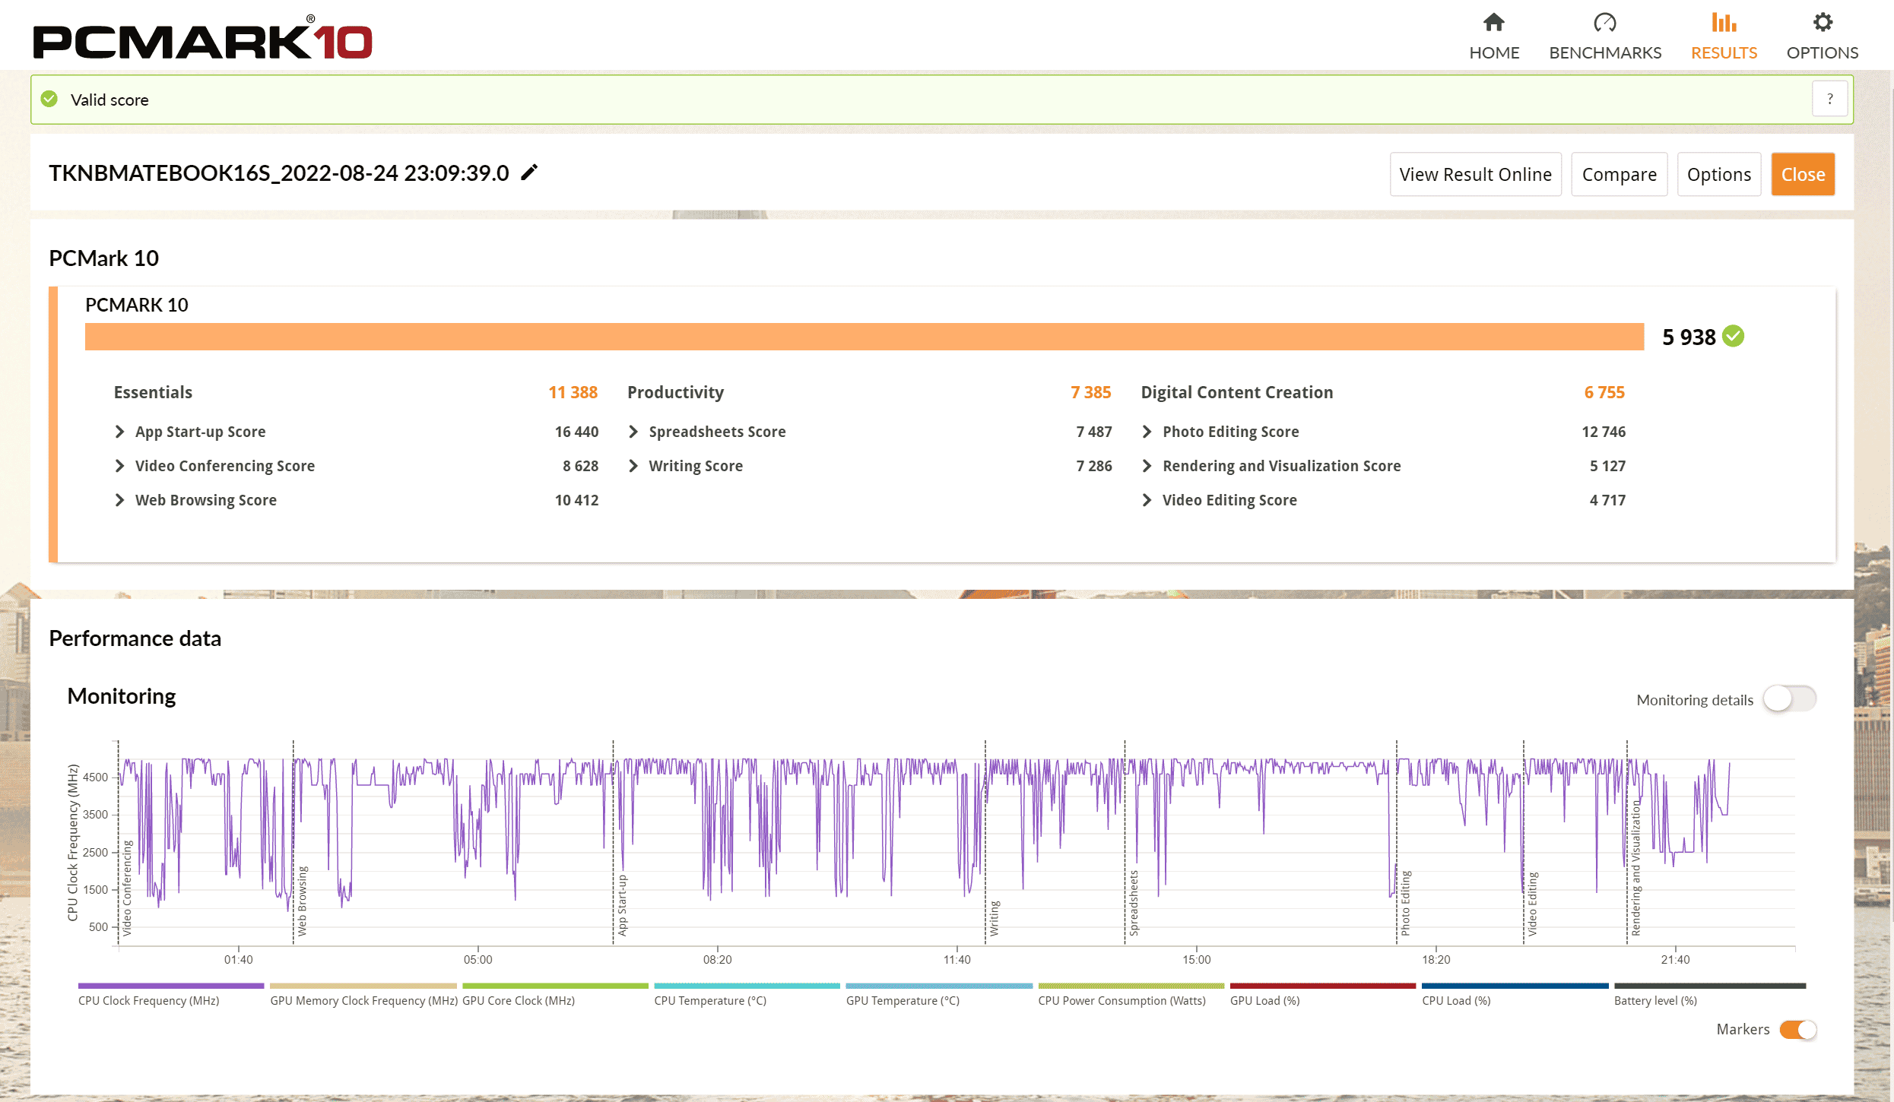The width and height of the screenshot is (1894, 1102).
Task: Click the Home house icon
Action: (x=1493, y=23)
